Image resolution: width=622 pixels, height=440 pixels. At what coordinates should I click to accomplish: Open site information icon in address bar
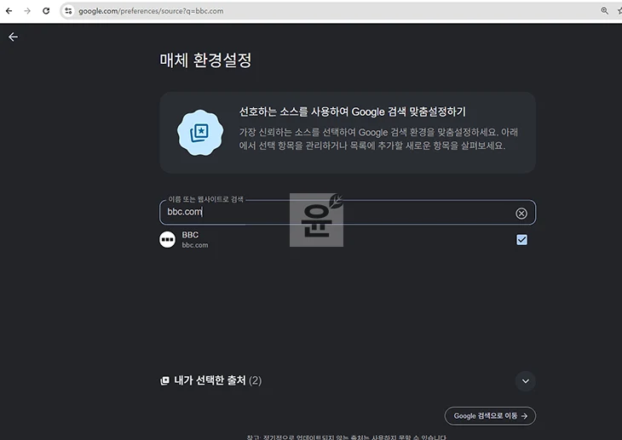(68, 11)
